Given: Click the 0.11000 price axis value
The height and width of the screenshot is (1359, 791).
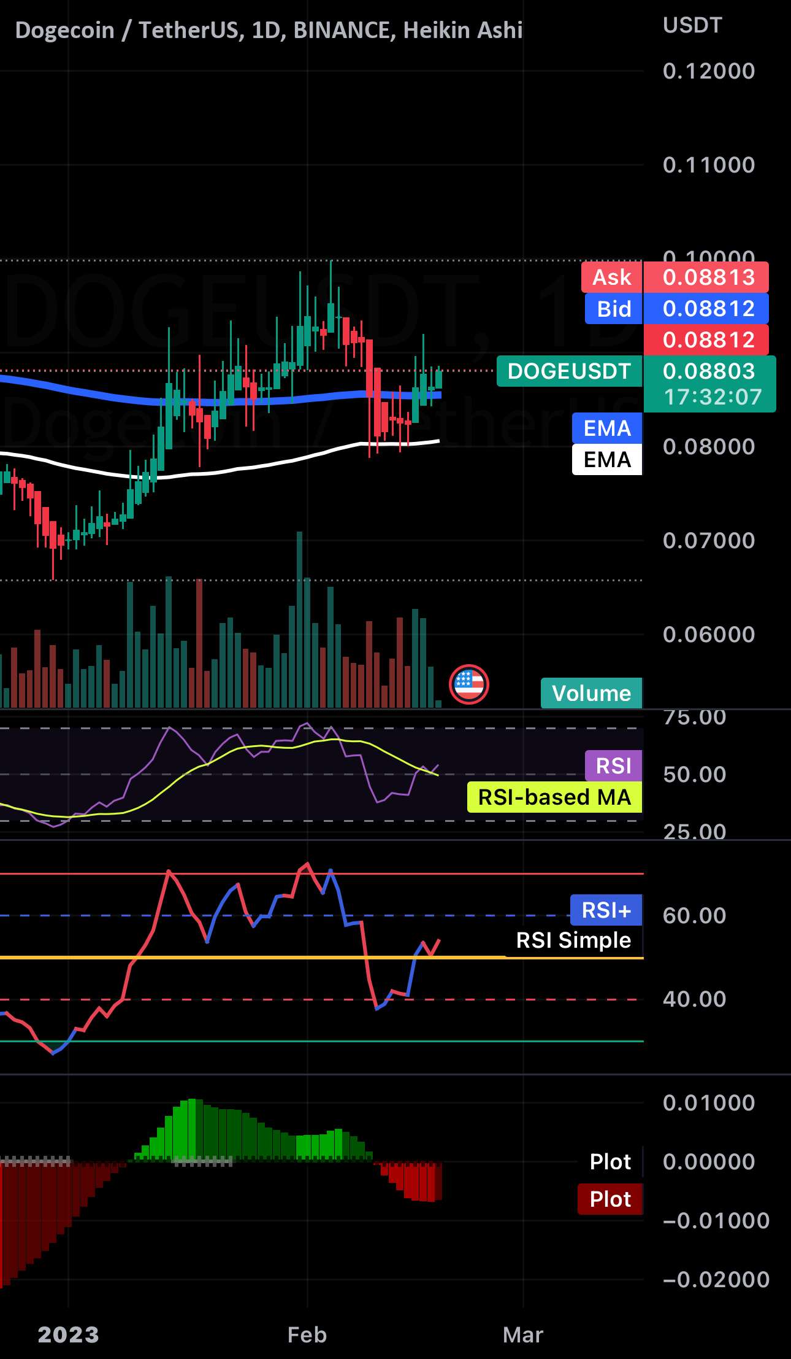Looking at the screenshot, I should 709,165.
